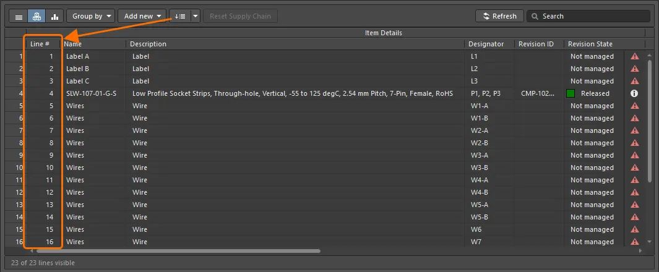Screen dimensions: 659x272
Task: Click the set line numbers icon
Action: (x=180, y=16)
